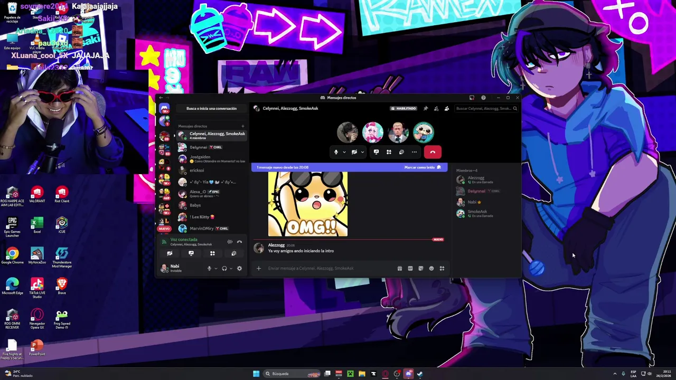Click 'Busca o inicia una conversación'
This screenshot has height=380, width=676.
[211, 108]
